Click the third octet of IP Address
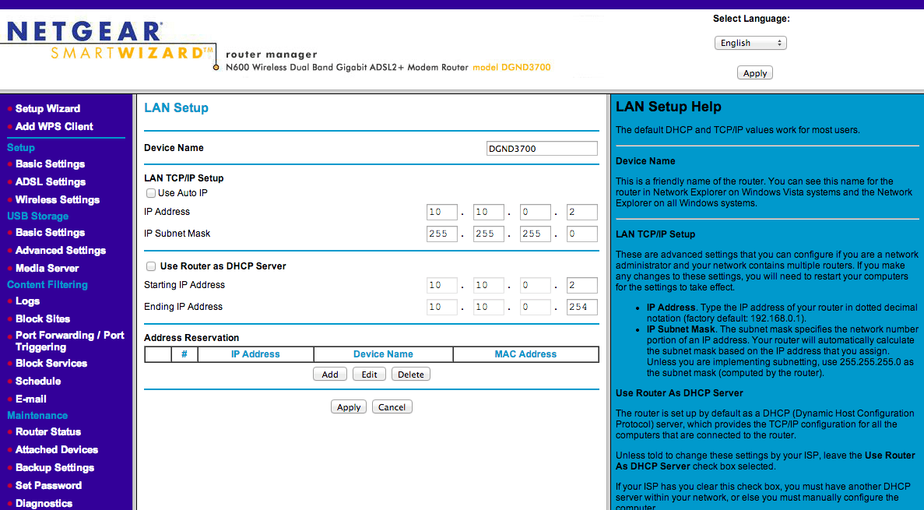Screen dimensions: 924x510 (535, 212)
